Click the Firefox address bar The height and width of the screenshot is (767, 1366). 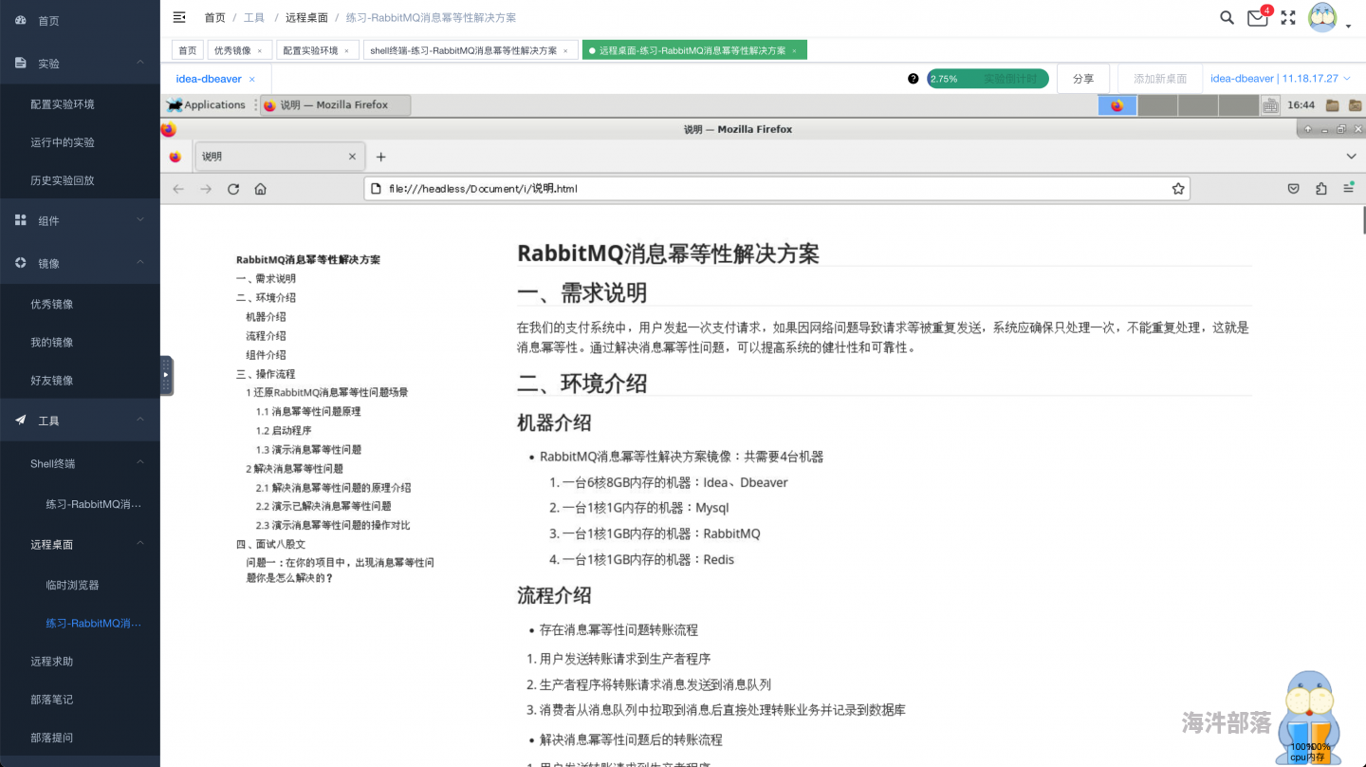coord(777,189)
